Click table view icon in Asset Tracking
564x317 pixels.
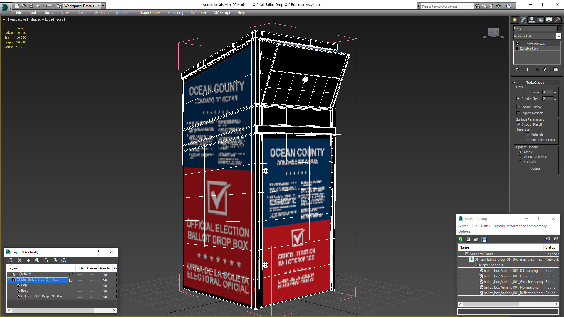pyautogui.click(x=484, y=240)
